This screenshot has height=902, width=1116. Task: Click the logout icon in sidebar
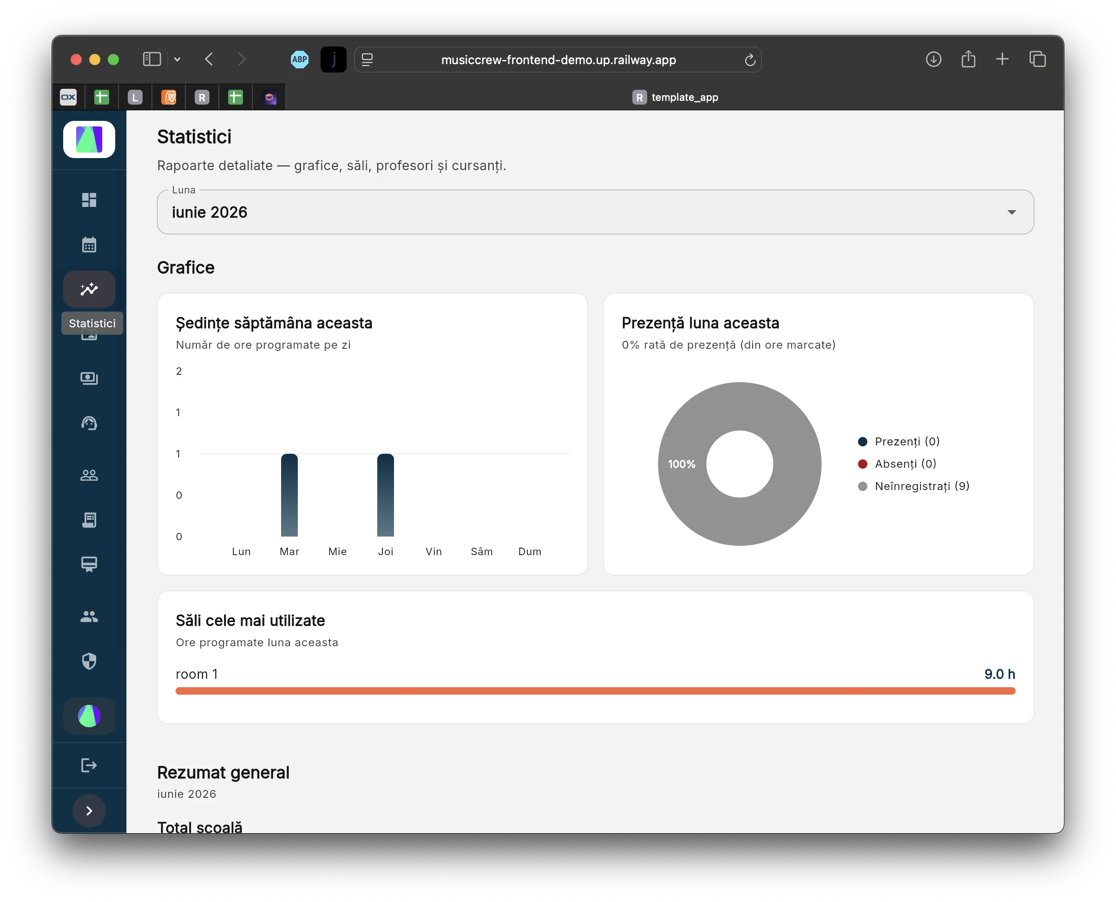[89, 765]
